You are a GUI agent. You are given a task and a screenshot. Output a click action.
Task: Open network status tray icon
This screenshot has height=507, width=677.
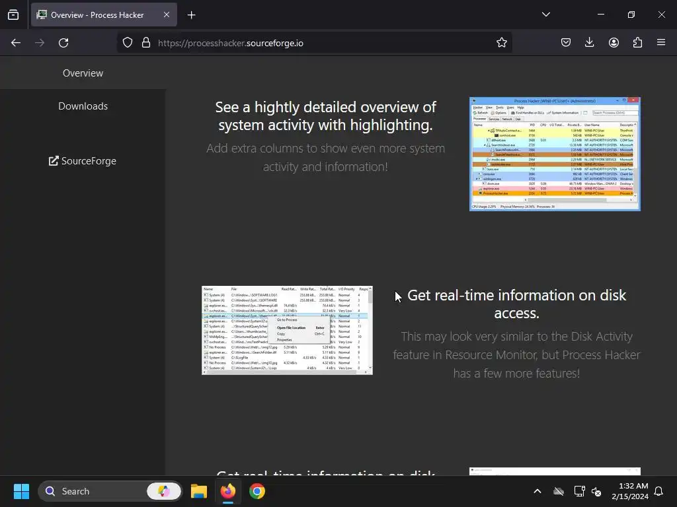click(x=579, y=491)
